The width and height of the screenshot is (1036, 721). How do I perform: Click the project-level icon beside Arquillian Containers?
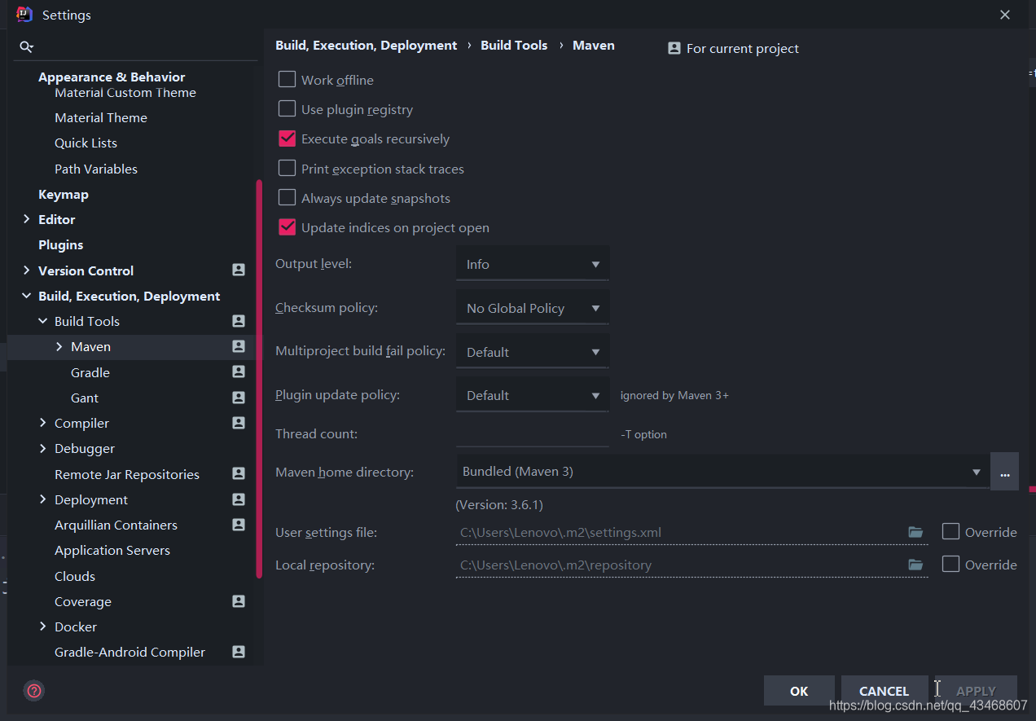[239, 525]
